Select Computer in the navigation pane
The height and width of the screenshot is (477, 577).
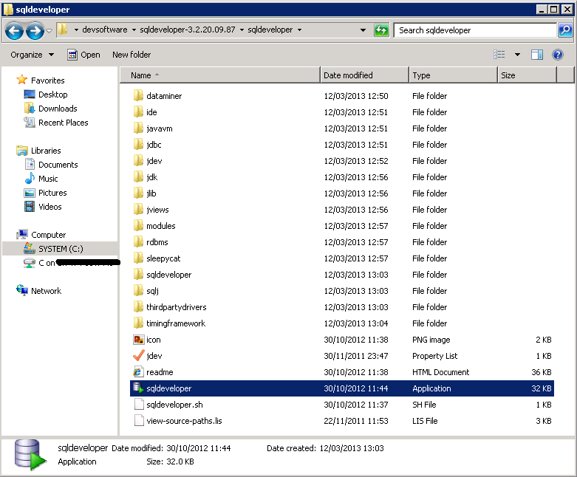coord(48,235)
